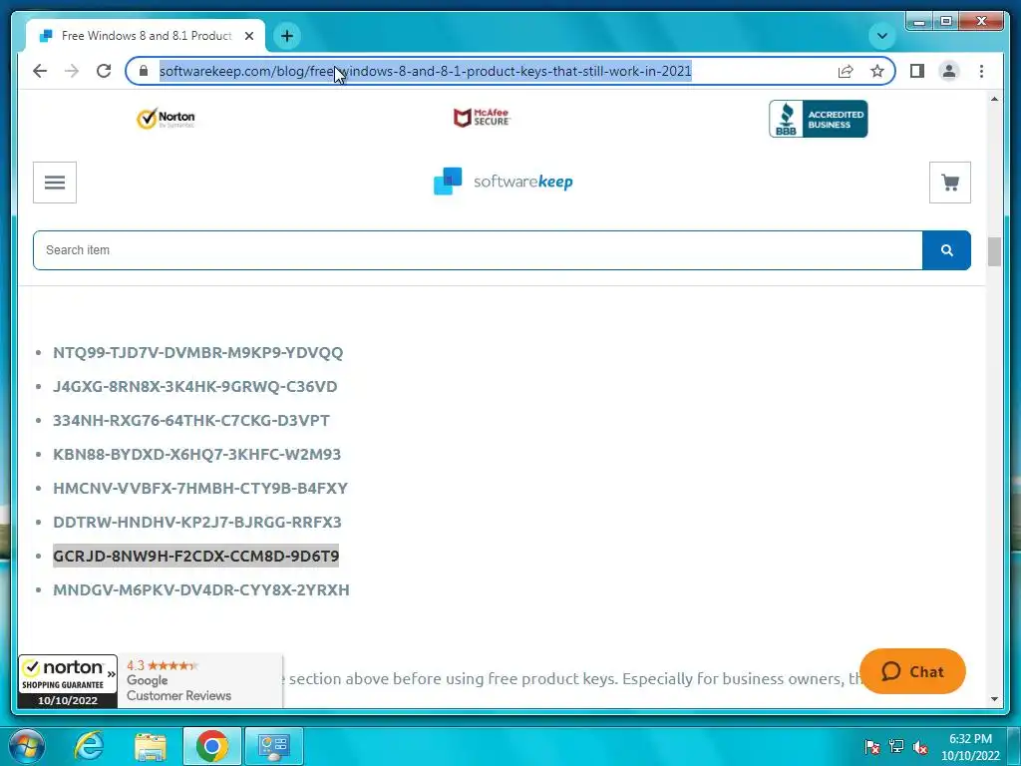The width and height of the screenshot is (1021, 766).
Task: Open a new tab with the plus button
Action: 287,36
